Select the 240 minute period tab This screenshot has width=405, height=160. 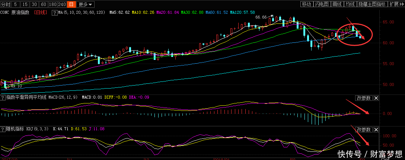(62, 4)
